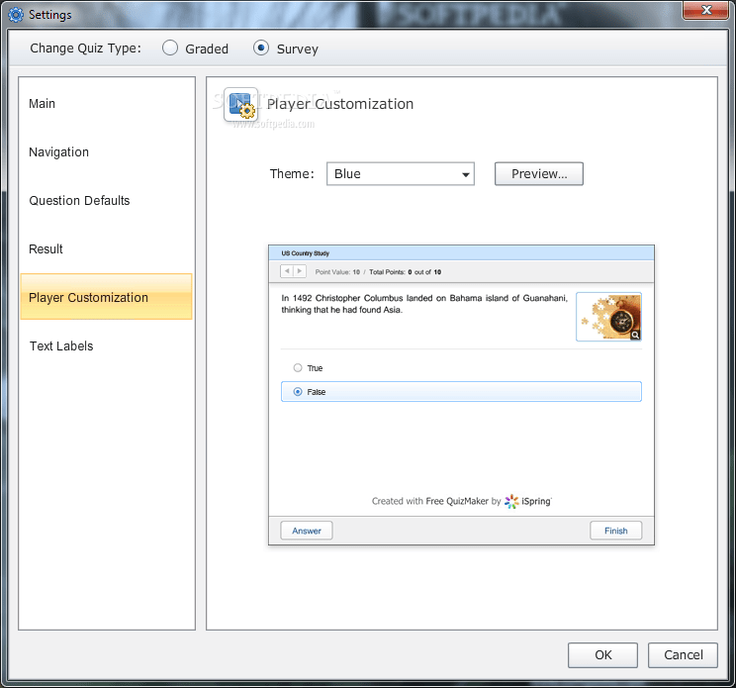The height and width of the screenshot is (688, 736).
Task: Close the Settings window
Action: tap(706, 10)
